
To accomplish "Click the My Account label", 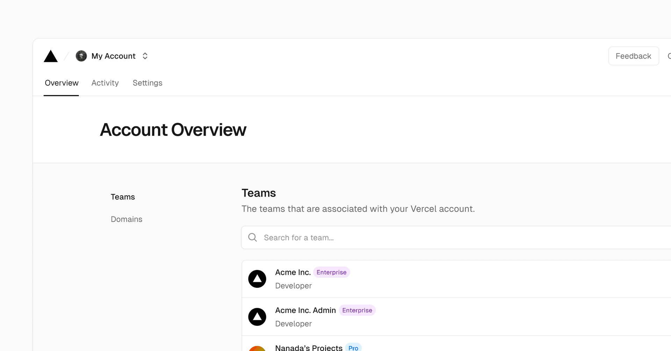I will [x=113, y=56].
